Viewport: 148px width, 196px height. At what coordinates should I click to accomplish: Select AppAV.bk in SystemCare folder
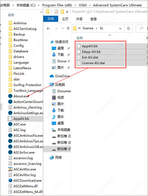(25, 119)
